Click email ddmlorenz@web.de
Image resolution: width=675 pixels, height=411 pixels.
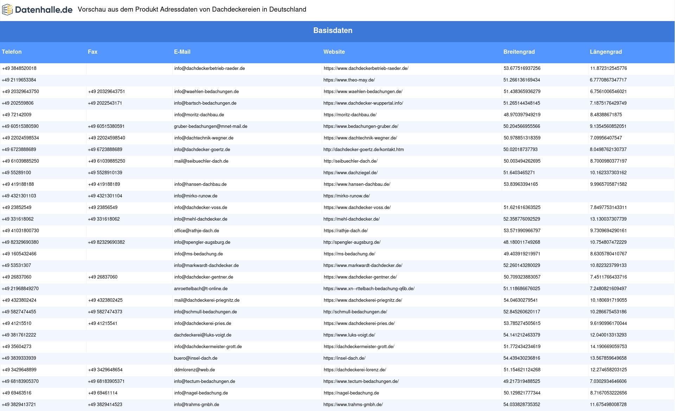pos(194,370)
